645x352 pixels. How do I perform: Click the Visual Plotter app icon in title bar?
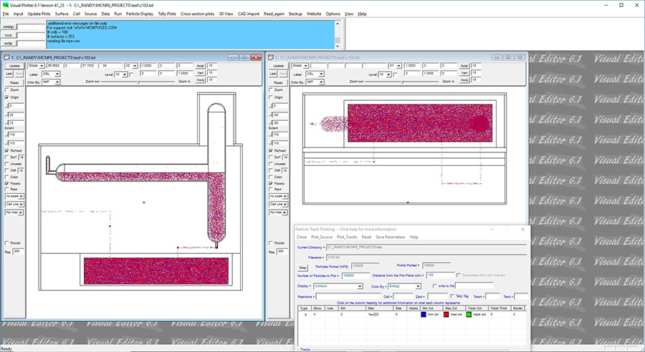point(5,5)
